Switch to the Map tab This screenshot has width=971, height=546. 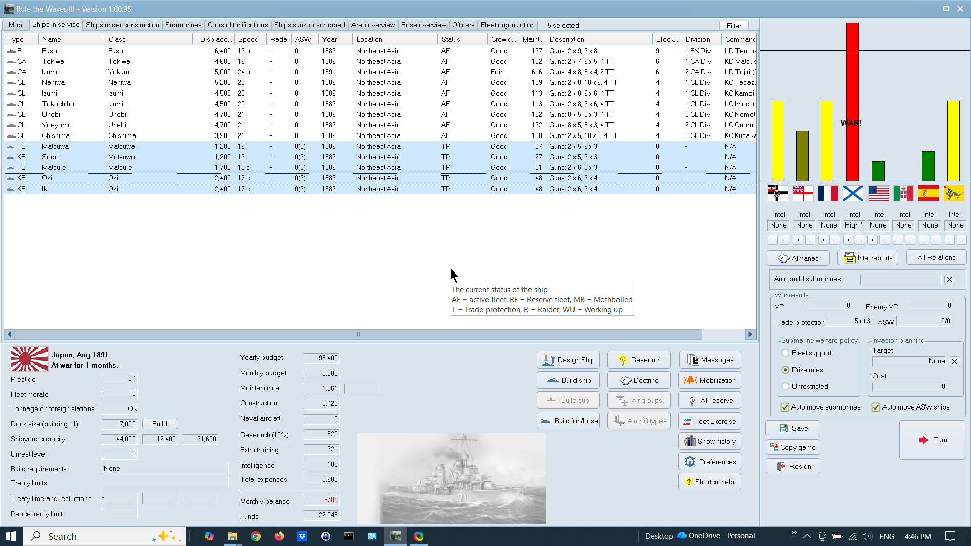pos(15,25)
